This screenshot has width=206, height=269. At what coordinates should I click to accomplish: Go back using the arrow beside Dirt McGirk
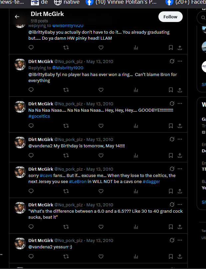17,17
